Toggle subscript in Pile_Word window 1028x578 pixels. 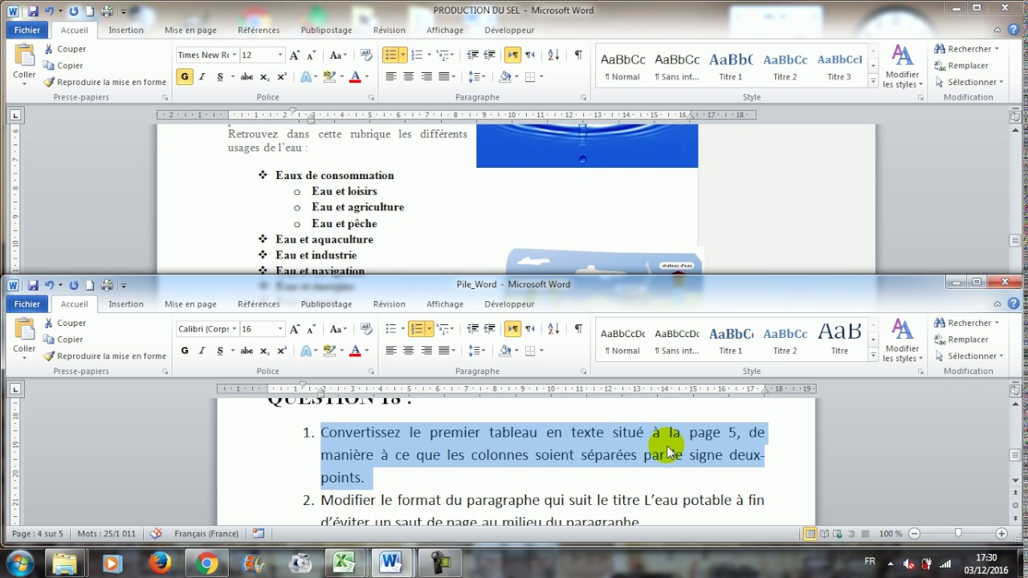click(x=264, y=351)
